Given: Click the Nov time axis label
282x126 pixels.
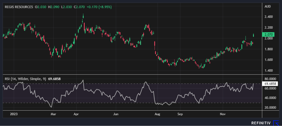Looking at the screenshot, I should point(223,114).
